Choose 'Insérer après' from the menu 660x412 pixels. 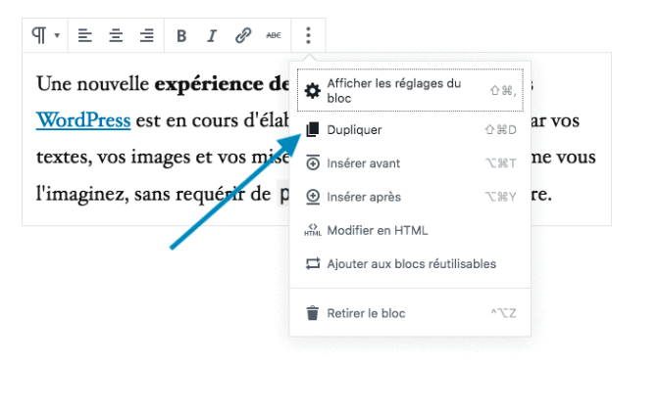pos(364,197)
